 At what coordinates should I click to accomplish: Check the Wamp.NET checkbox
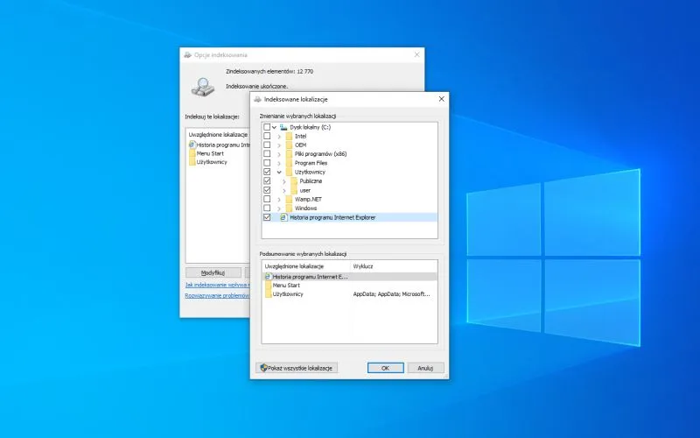[267, 200]
